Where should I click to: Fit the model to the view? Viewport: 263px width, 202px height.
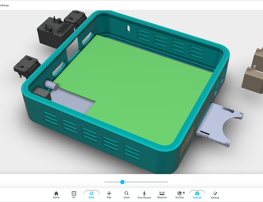pyautogui.click(x=74, y=195)
